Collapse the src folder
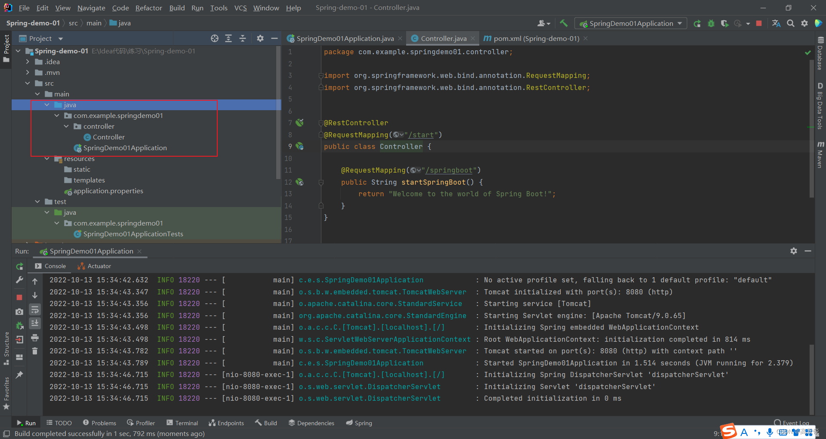The image size is (826, 439). point(28,83)
